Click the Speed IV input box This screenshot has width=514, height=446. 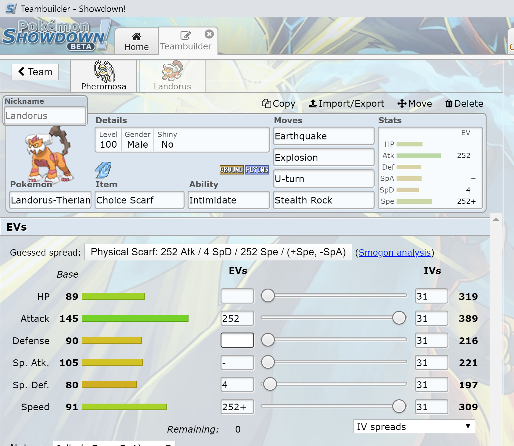(432, 407)
